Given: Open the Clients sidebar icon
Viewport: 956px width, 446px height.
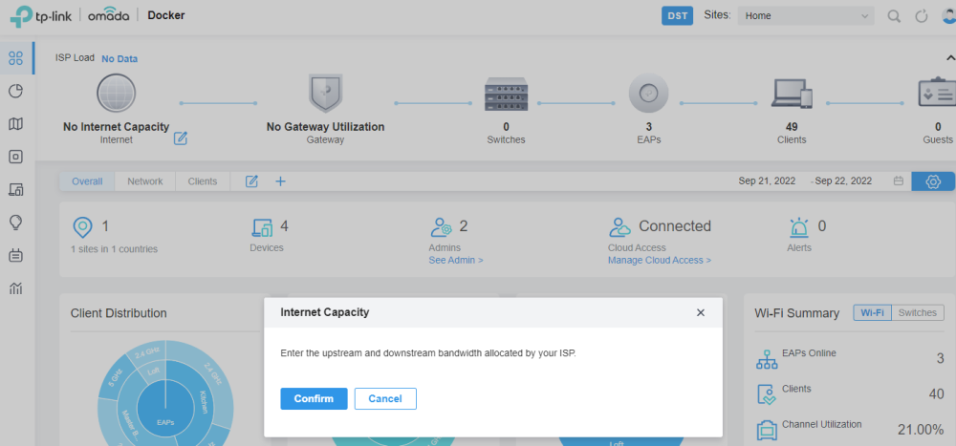Looking at the screenshot, I should click(16, 190).
